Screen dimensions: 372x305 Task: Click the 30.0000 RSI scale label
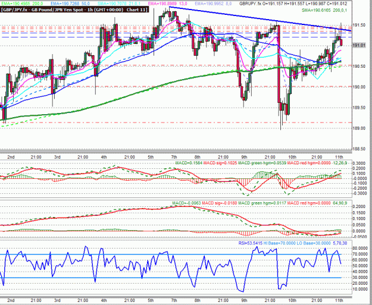359,278
